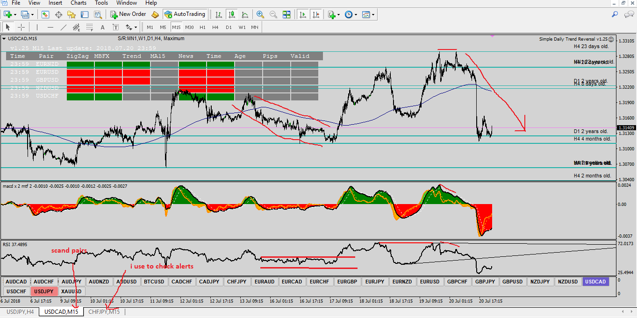Pick the horizontal line drawing tool

tap(50, 27)
